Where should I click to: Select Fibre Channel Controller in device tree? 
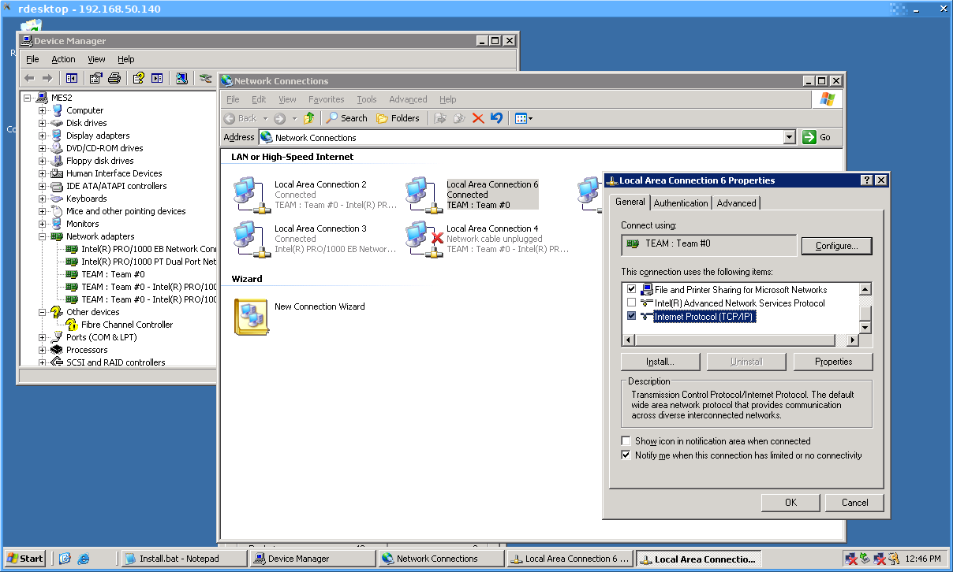click(126, 325)
